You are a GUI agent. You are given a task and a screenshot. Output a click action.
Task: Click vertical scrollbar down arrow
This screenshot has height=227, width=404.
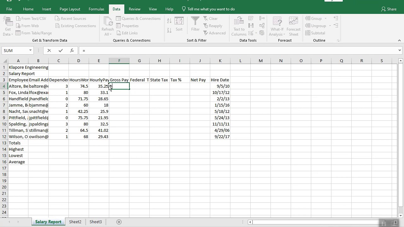point(401,216)
